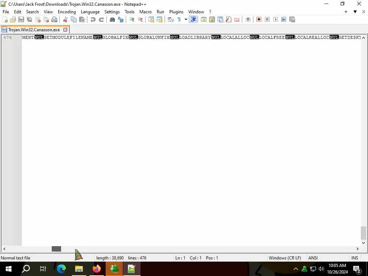
Task: Open the Edit menu
Action: click(18, 12)
